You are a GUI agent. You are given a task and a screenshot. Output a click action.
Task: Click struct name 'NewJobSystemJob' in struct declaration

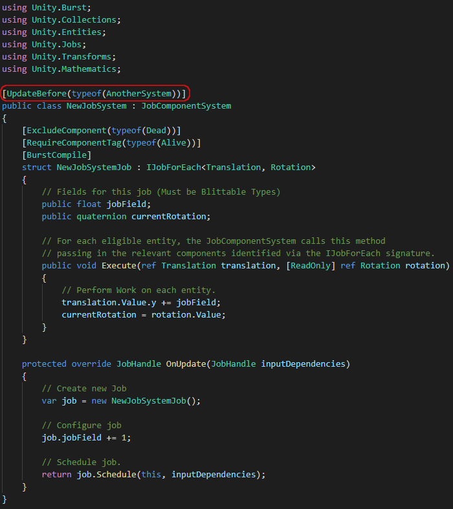(94, 168)
